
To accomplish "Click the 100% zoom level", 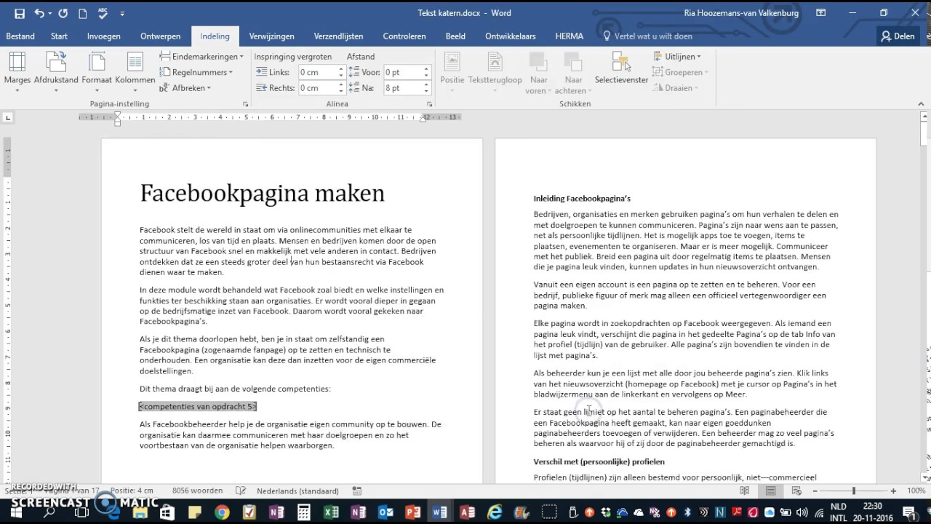I will (916, 491).
